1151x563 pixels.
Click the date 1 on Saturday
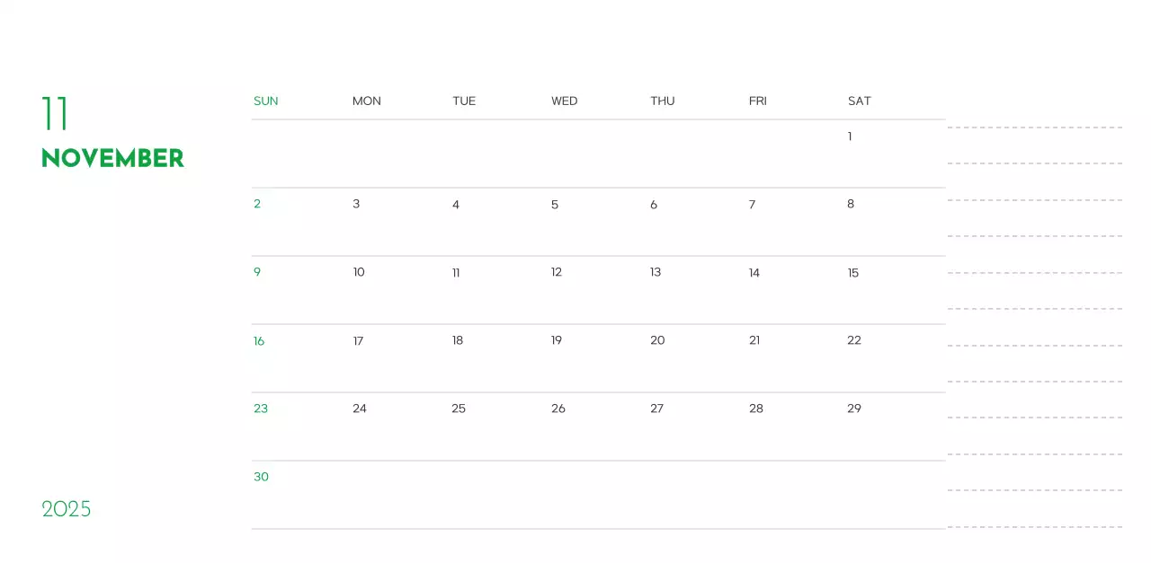(850, 136)
